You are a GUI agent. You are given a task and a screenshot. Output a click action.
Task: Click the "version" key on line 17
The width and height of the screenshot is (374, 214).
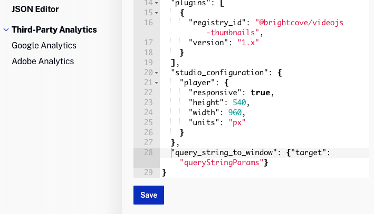208,43
